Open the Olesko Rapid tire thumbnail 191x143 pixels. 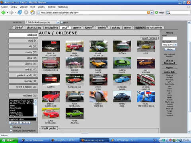point(98,97)
